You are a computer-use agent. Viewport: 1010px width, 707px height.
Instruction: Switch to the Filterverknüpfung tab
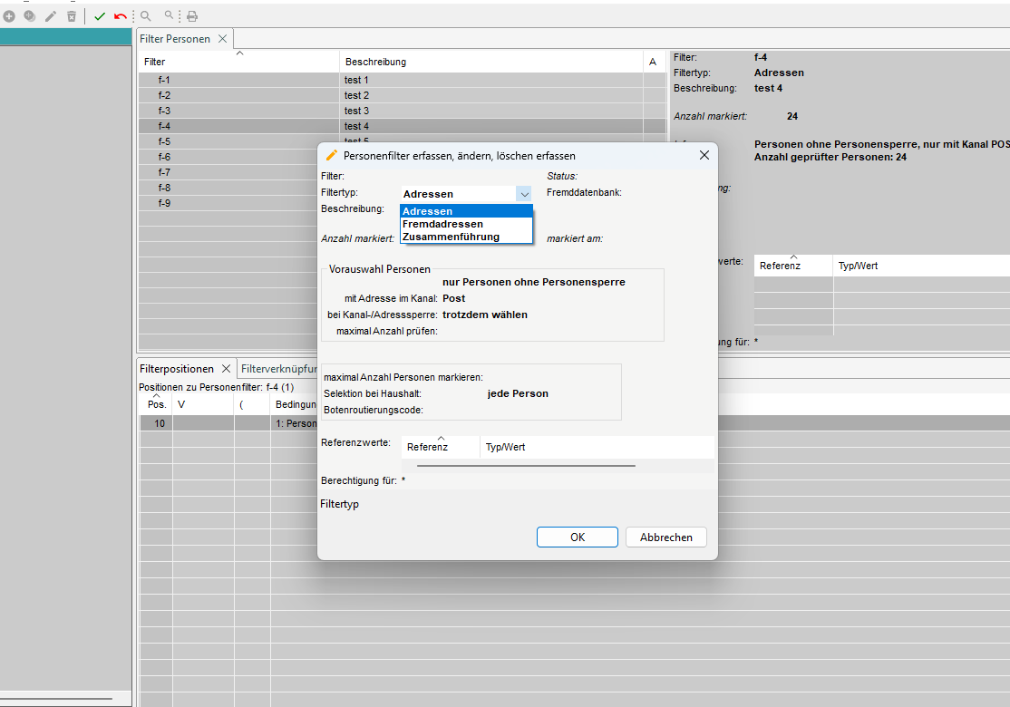coord(278,369)
